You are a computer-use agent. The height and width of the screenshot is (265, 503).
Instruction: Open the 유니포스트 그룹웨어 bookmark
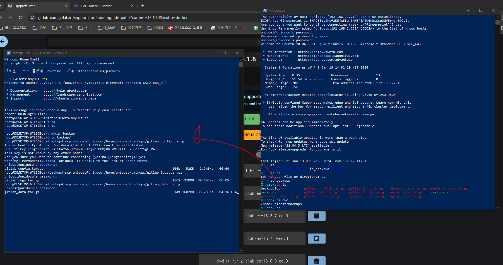(x=187, y=28)
